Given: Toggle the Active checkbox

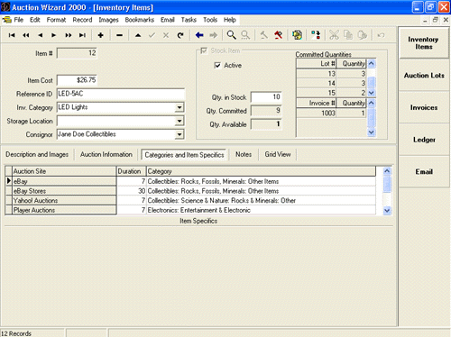Looking at the screenshot, I should [217, 65].
